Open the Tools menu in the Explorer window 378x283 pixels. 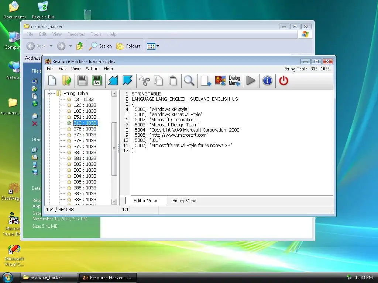click(96, 34)
